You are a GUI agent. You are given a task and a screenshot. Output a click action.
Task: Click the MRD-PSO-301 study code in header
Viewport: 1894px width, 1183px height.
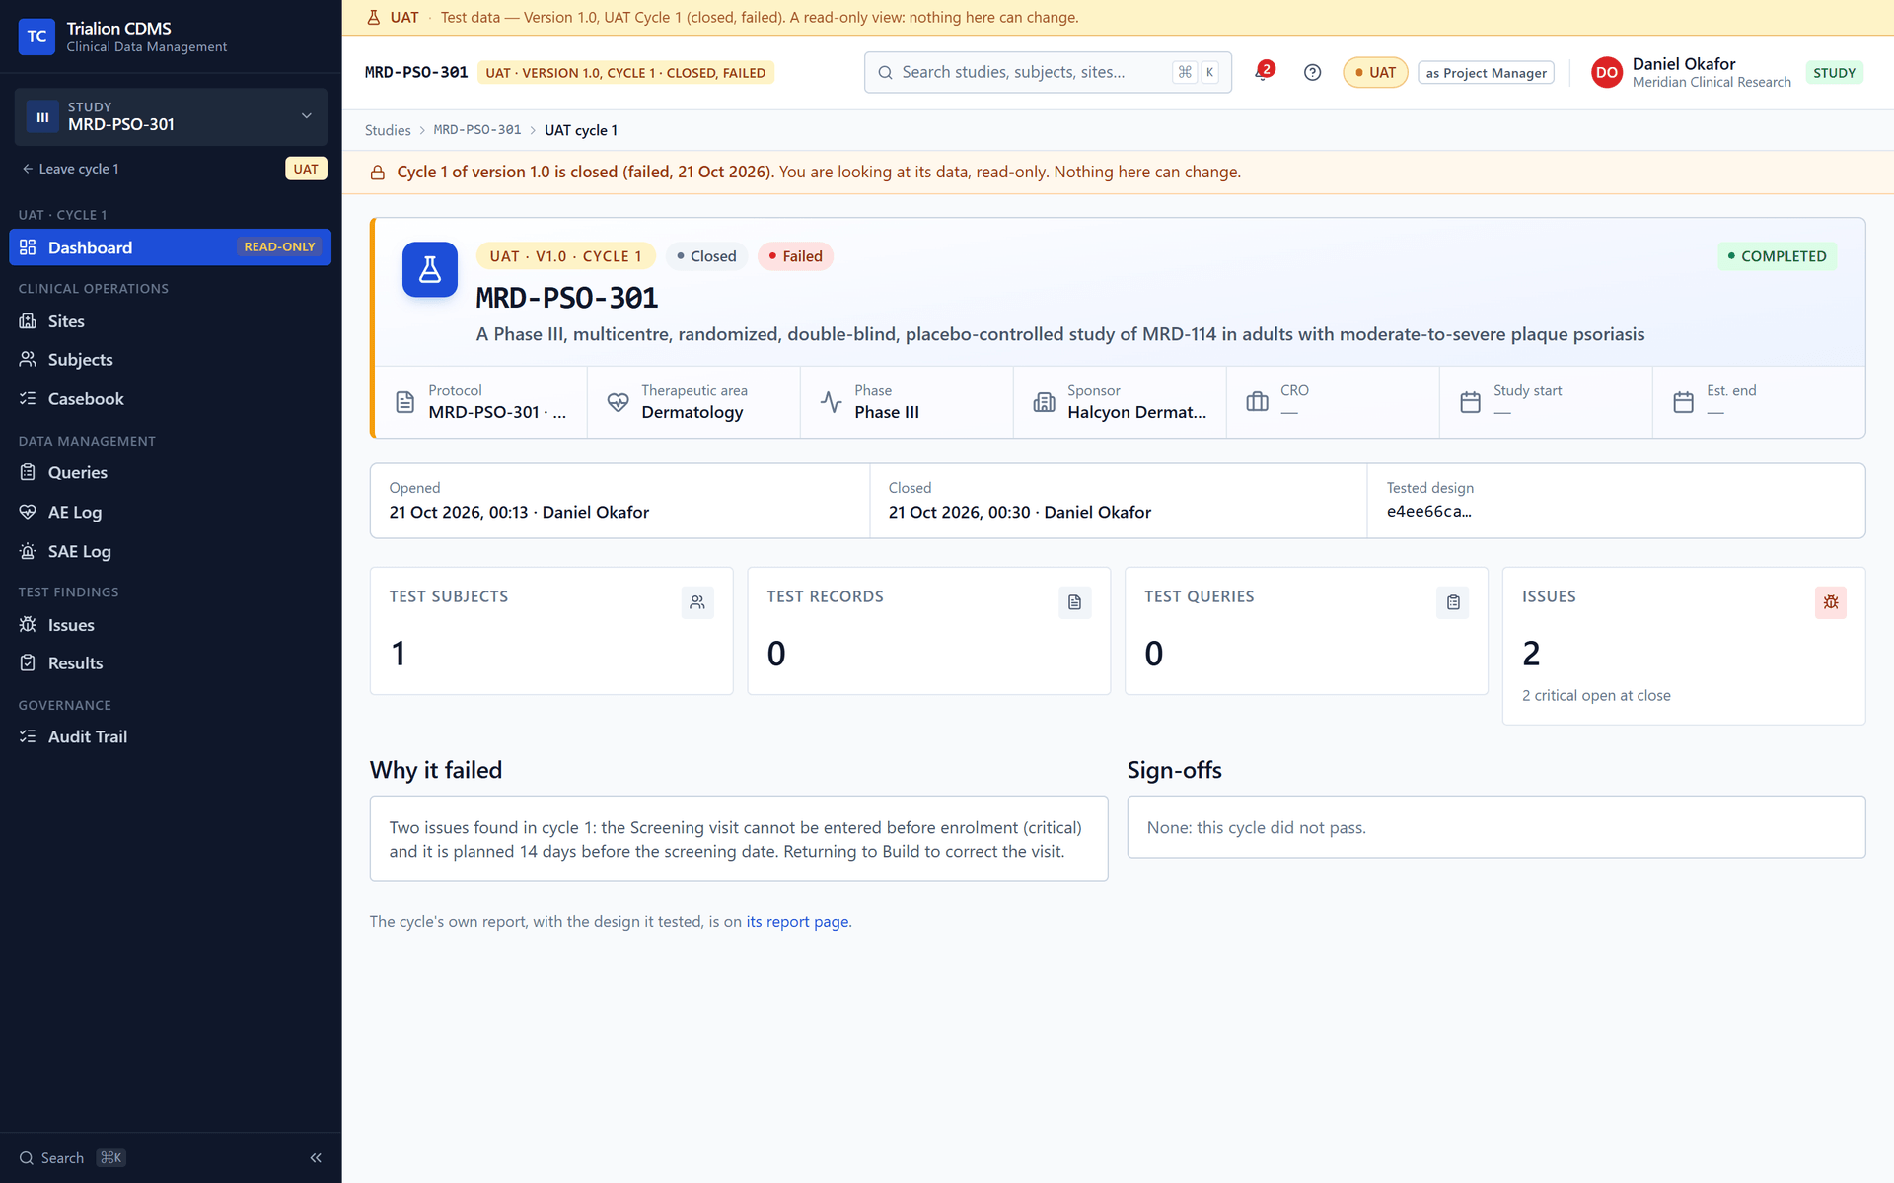pyautogui.click(x=416, y=73)
